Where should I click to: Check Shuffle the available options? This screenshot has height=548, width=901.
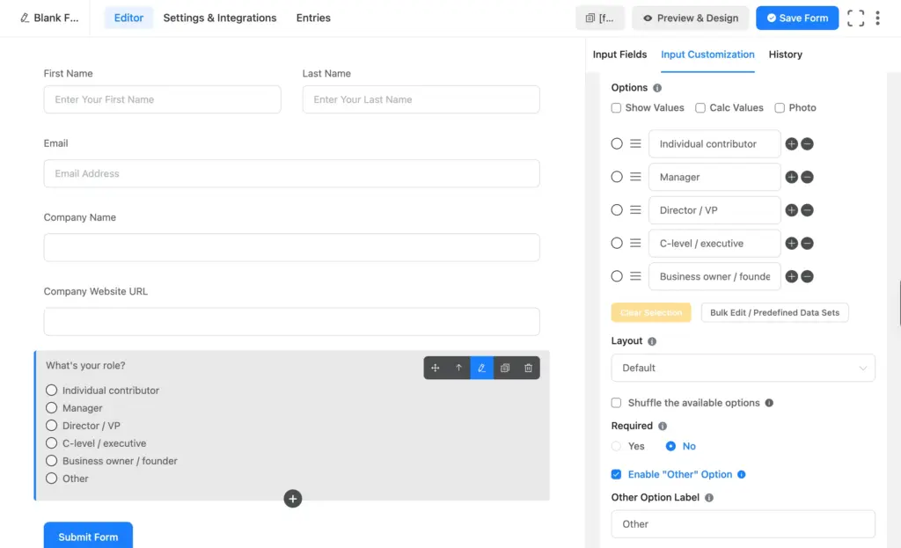coord(616,403)
